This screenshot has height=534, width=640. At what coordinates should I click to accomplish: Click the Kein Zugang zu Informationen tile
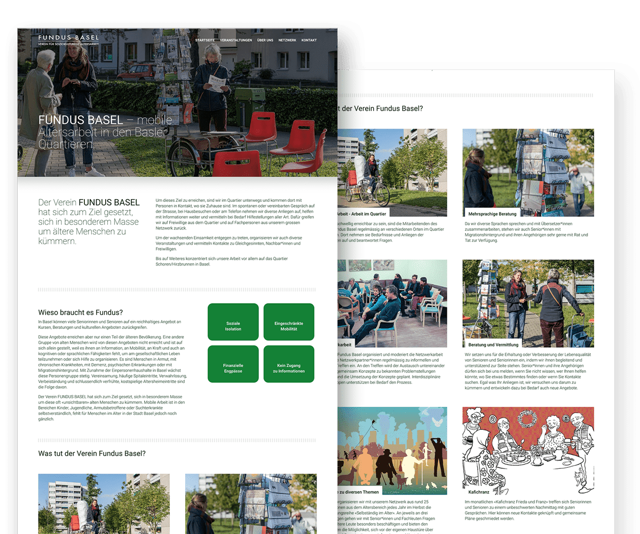click(289, 364)
